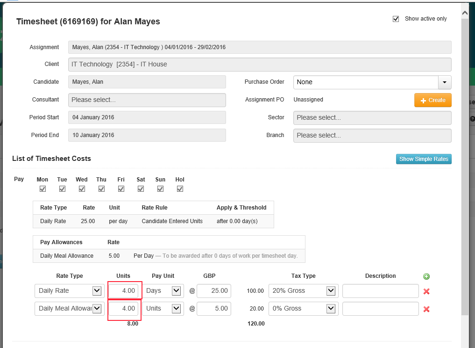Screen dimensions: 475x348
Task: Click the Create assignment PO button
Action: click(432, 100)
